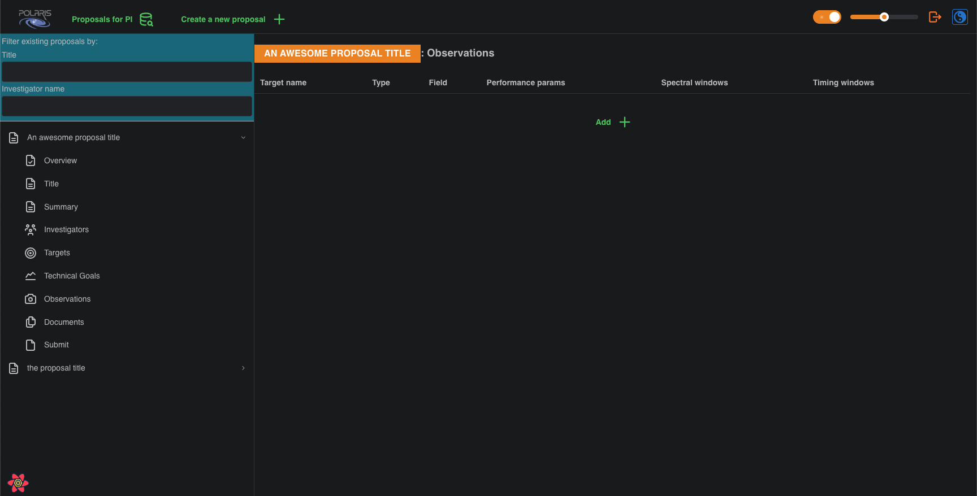Click the Observations page heading text
The width and height of the screenshot is (977, 496).
[x=461, y=53]
